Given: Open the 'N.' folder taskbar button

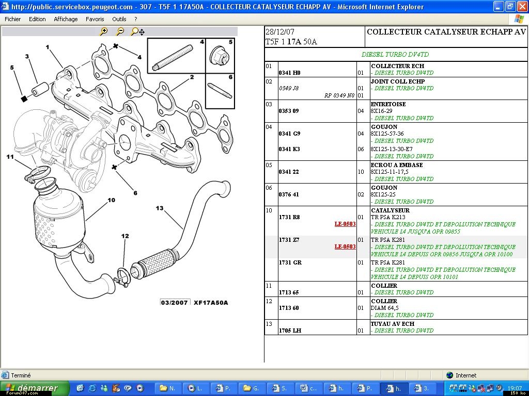Looking at the screenshot, I should (168, 388).
